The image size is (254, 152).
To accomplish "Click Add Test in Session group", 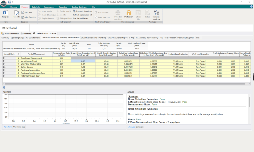I will coord(28,12).
